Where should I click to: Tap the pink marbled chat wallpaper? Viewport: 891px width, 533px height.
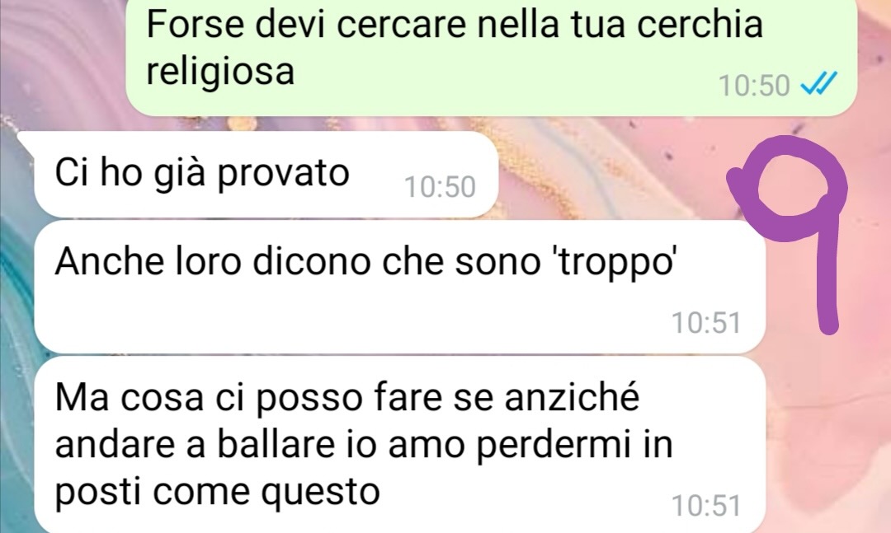(830, 432)
